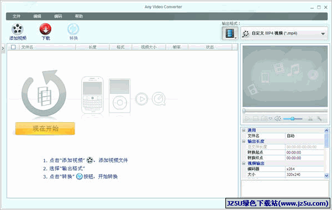
Task: Click the blue convert icon in step 3 instruction
Action: 79,176
